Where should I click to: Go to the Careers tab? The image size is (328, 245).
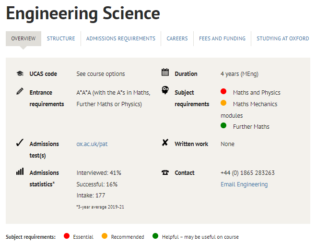click(x=177, y=38)
